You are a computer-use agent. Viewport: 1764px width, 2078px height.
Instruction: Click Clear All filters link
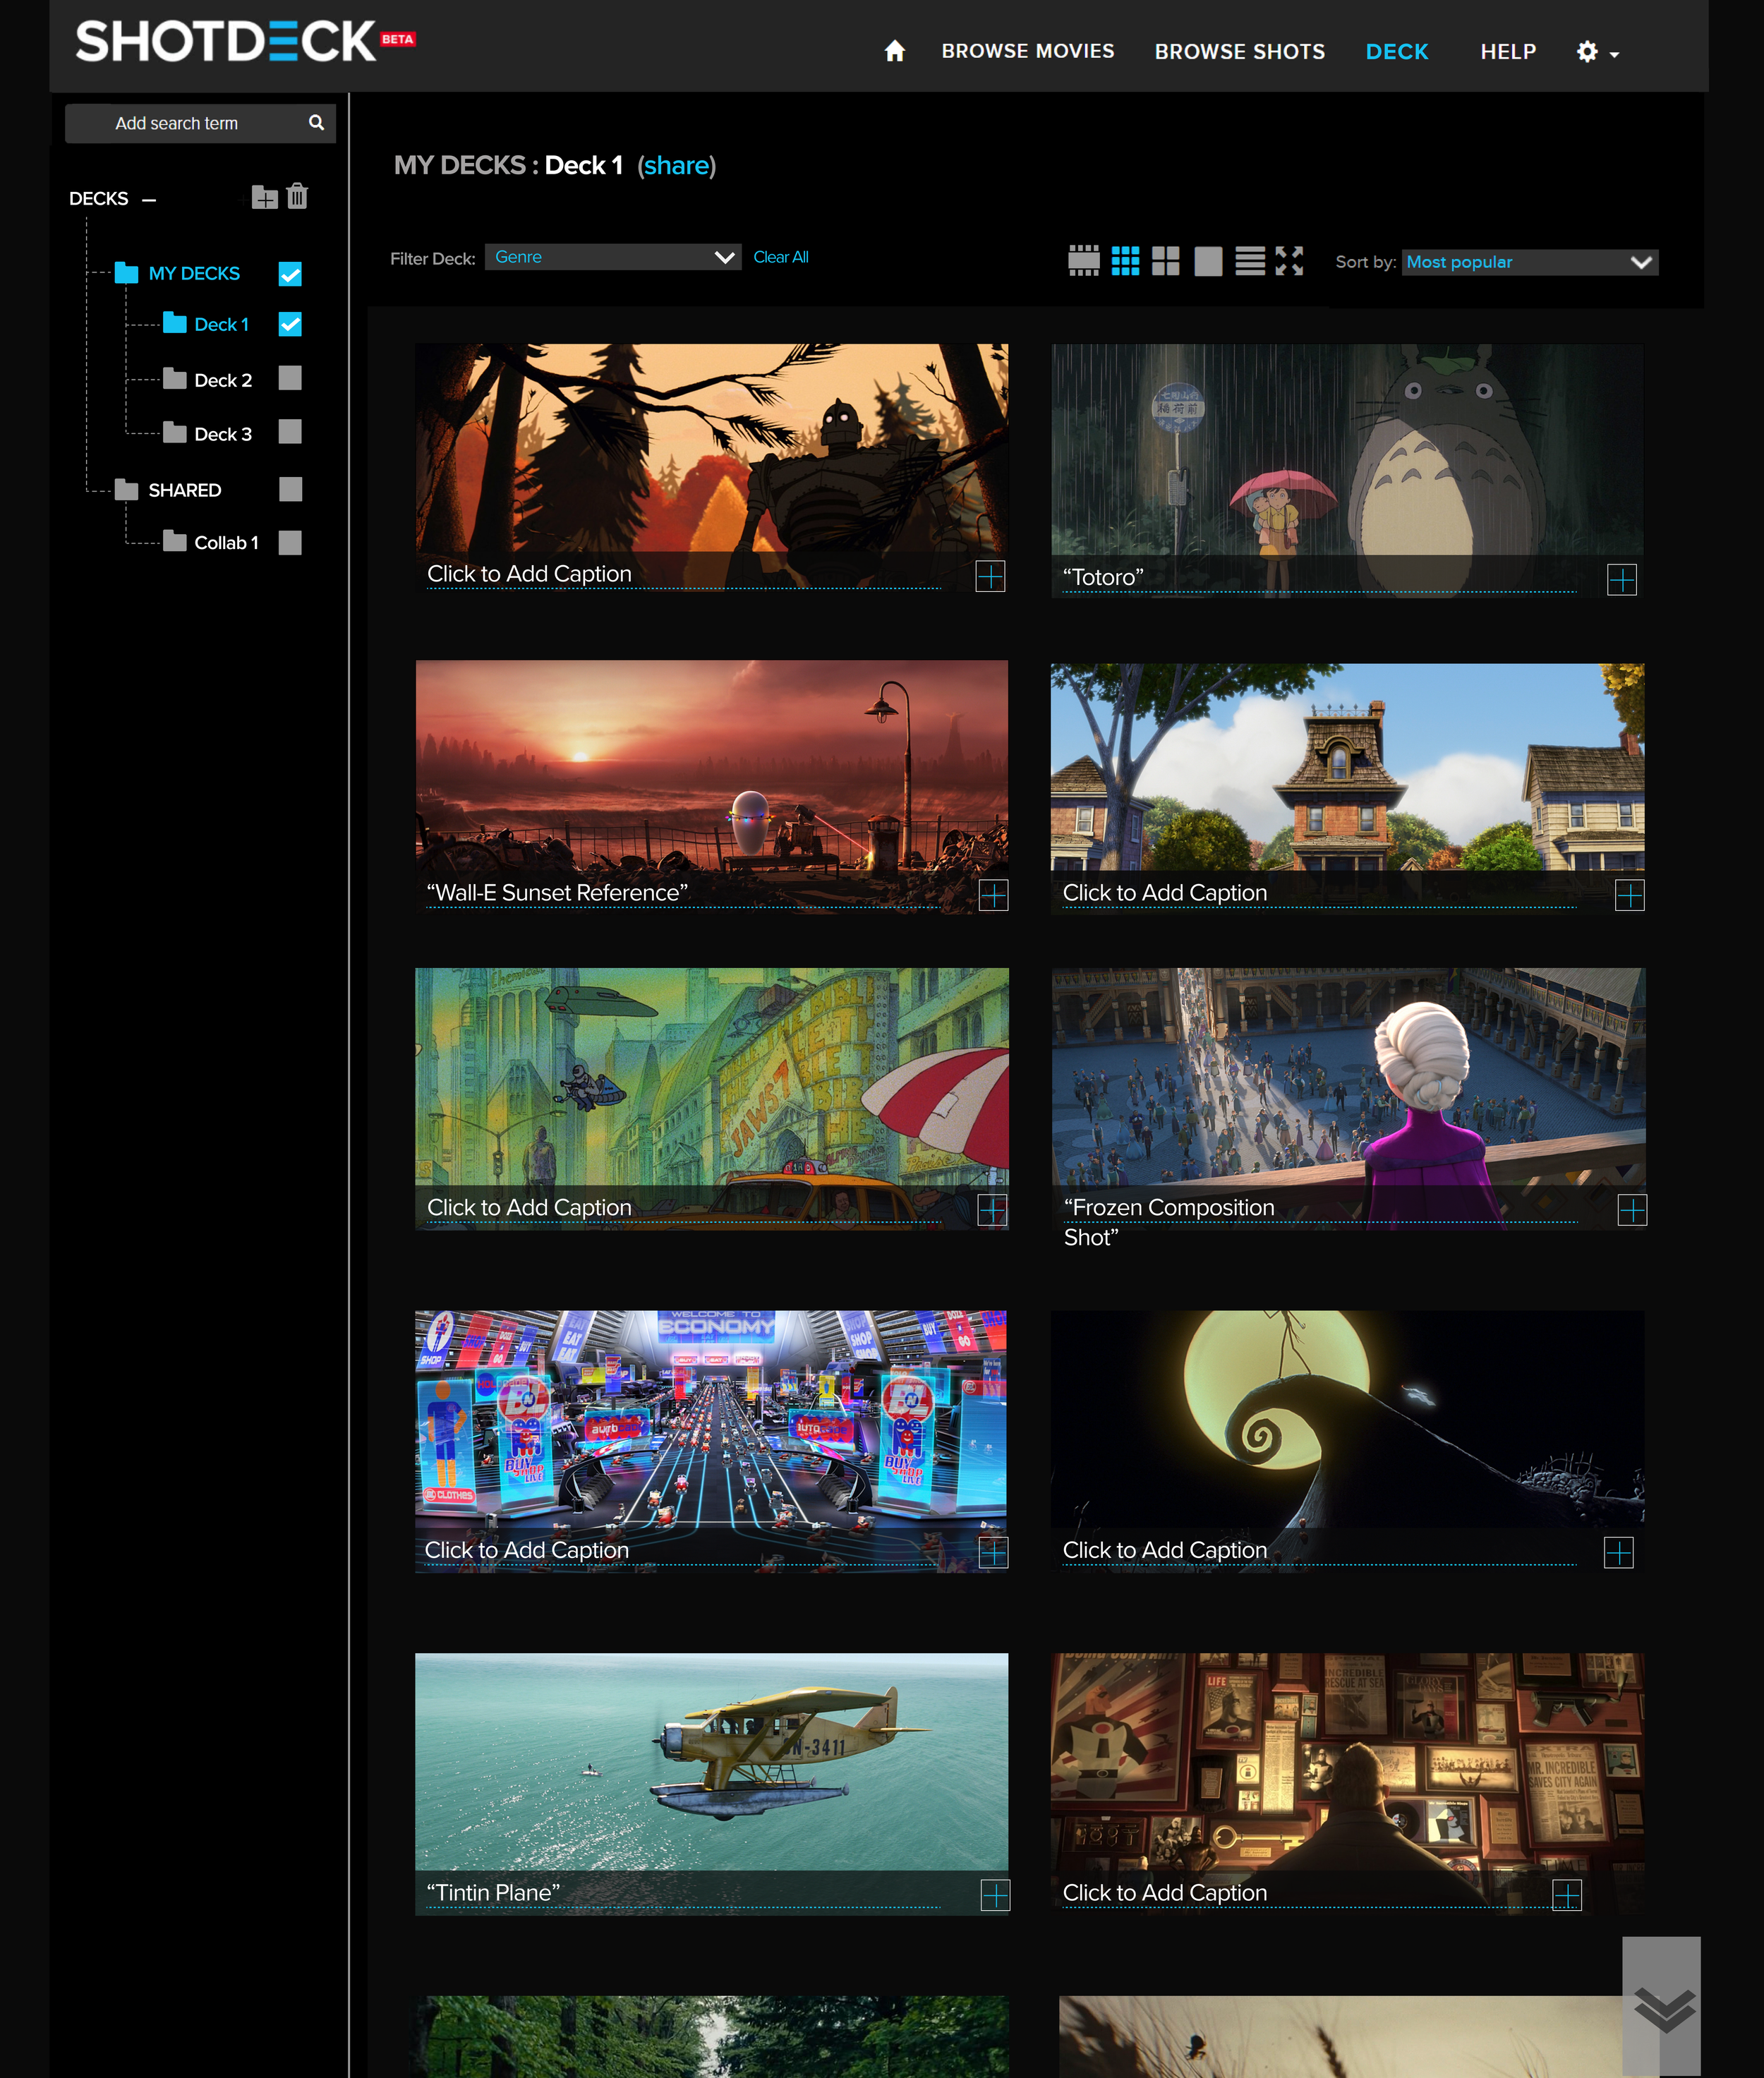780,257
